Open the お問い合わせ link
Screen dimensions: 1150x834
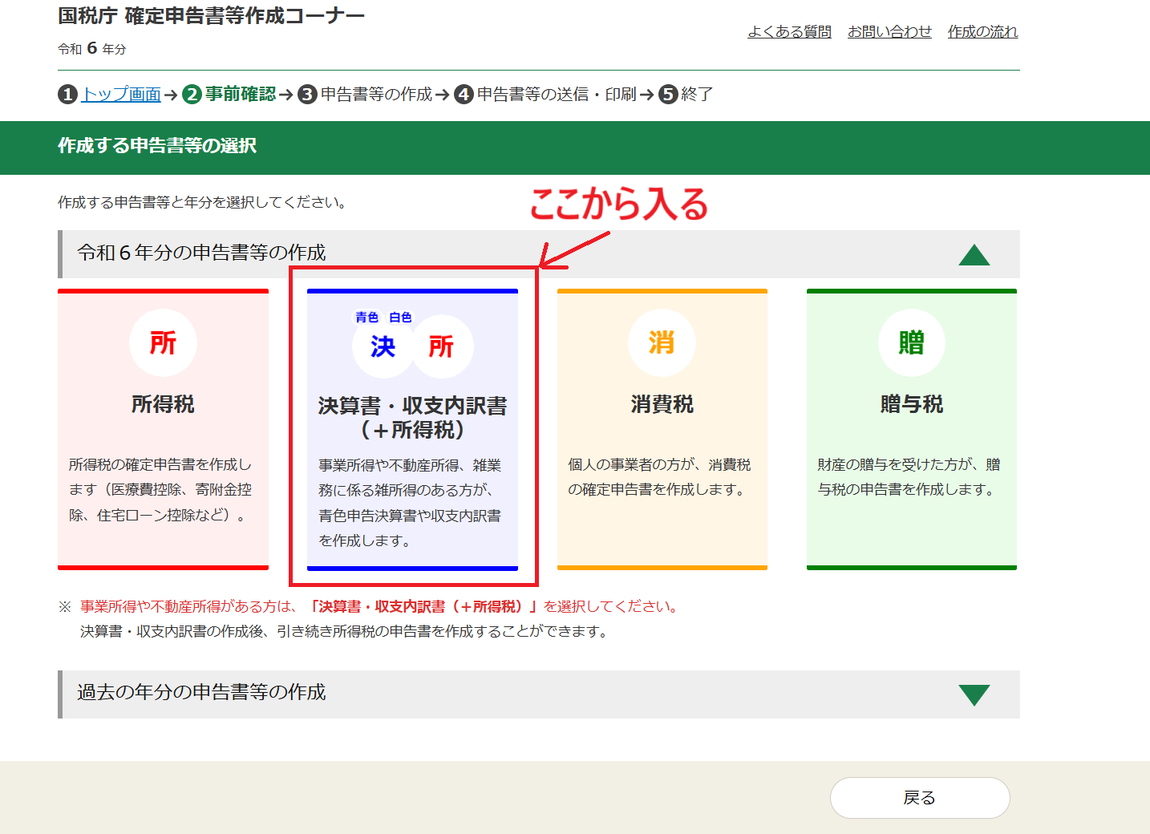889,32
